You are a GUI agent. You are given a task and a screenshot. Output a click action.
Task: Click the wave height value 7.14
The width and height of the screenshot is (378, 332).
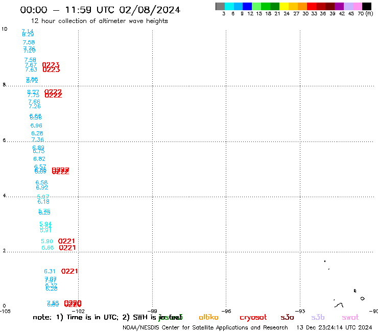pos(28,31)
